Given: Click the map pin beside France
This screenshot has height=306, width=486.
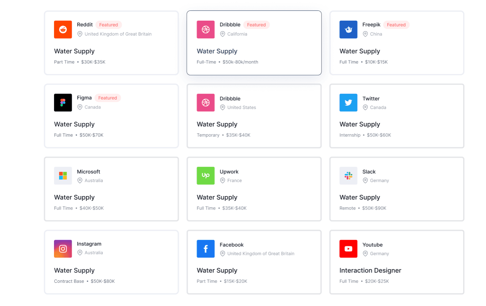Looking at the screenshot, I should [223, 180].
